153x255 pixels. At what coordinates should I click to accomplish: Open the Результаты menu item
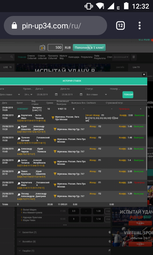click(87, 57)
